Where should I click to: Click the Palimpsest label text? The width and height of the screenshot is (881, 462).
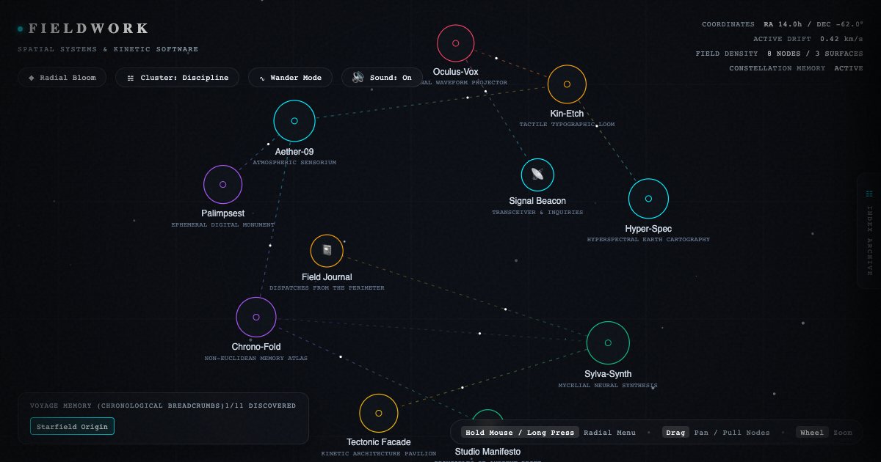pos(222,213)
